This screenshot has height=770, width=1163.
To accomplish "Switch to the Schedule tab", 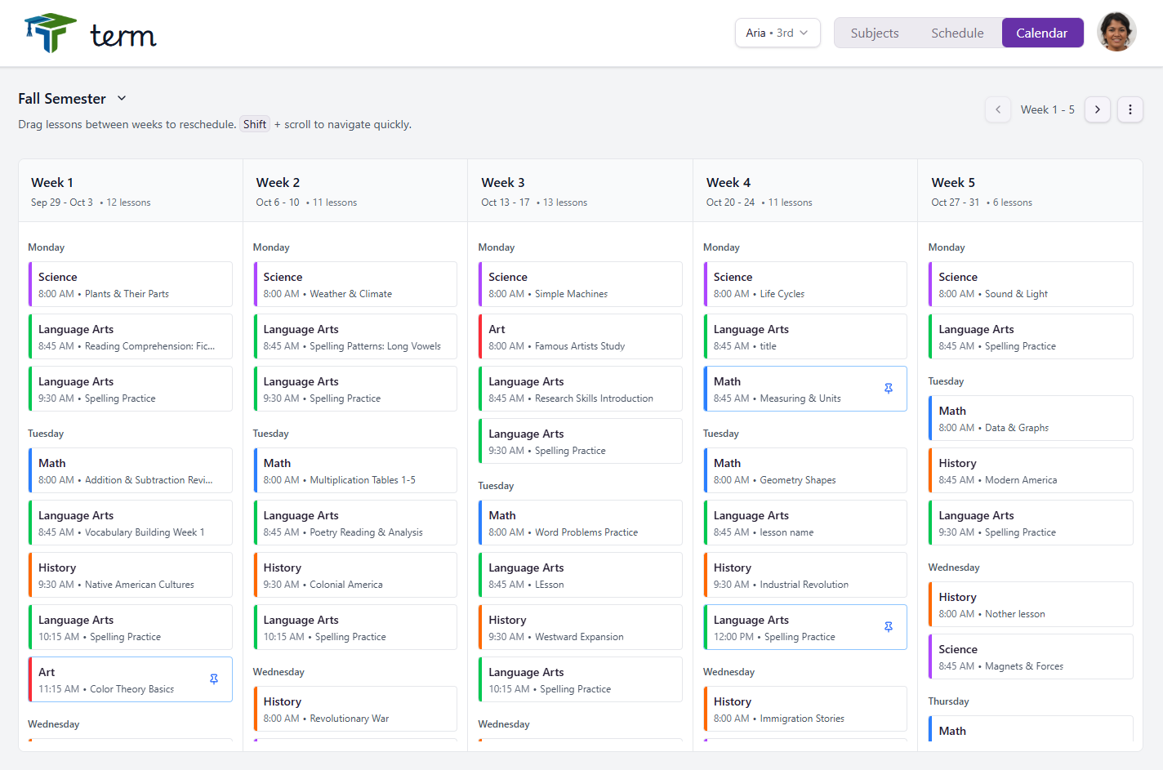I will (957, 33).
